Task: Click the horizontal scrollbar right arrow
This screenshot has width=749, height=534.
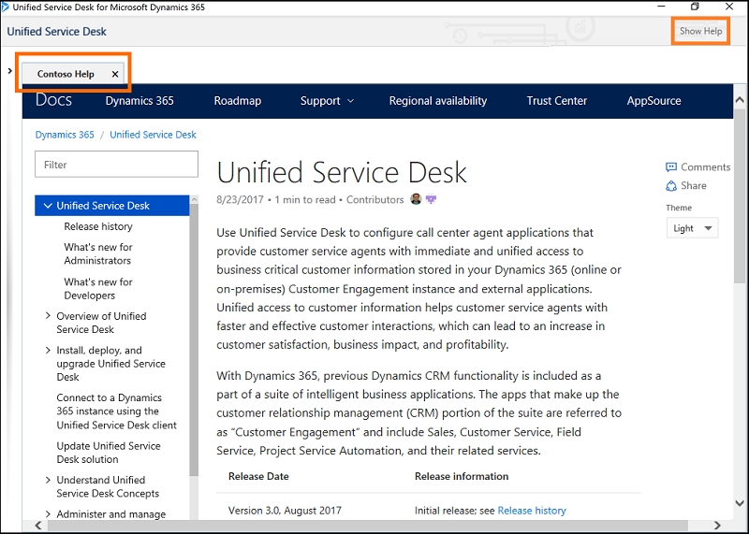Action: 717,526
